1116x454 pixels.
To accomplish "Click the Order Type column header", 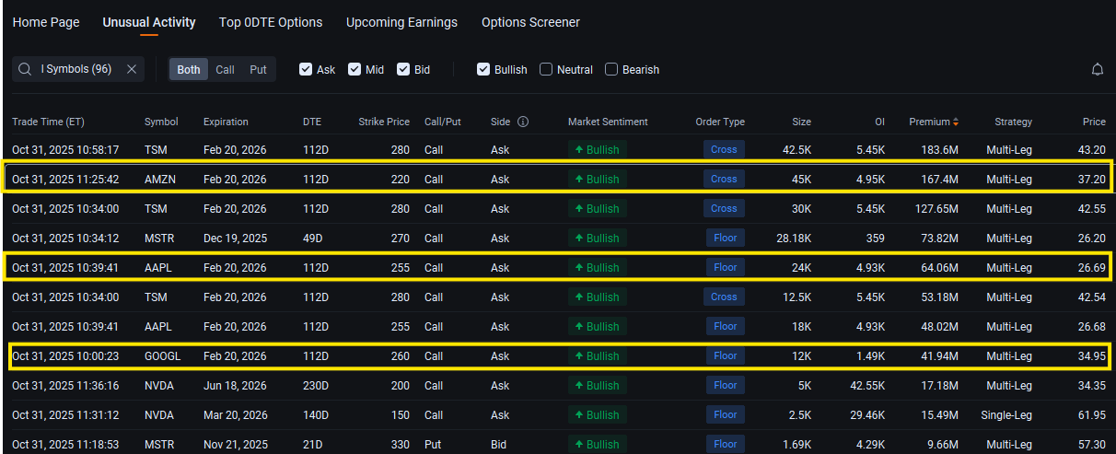I will tap(720, 122).
